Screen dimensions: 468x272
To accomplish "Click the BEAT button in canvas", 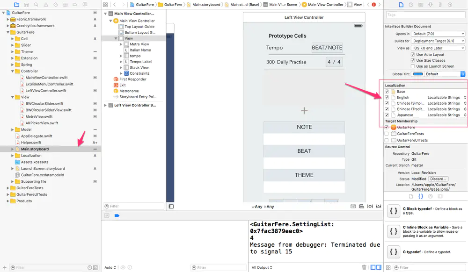I will pos(304,151).
